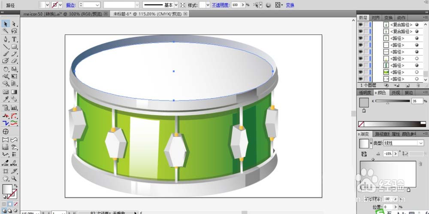This screenshot has height=214, width=429.
Task: Select the Free Transform tool
Action: (14, 76)
